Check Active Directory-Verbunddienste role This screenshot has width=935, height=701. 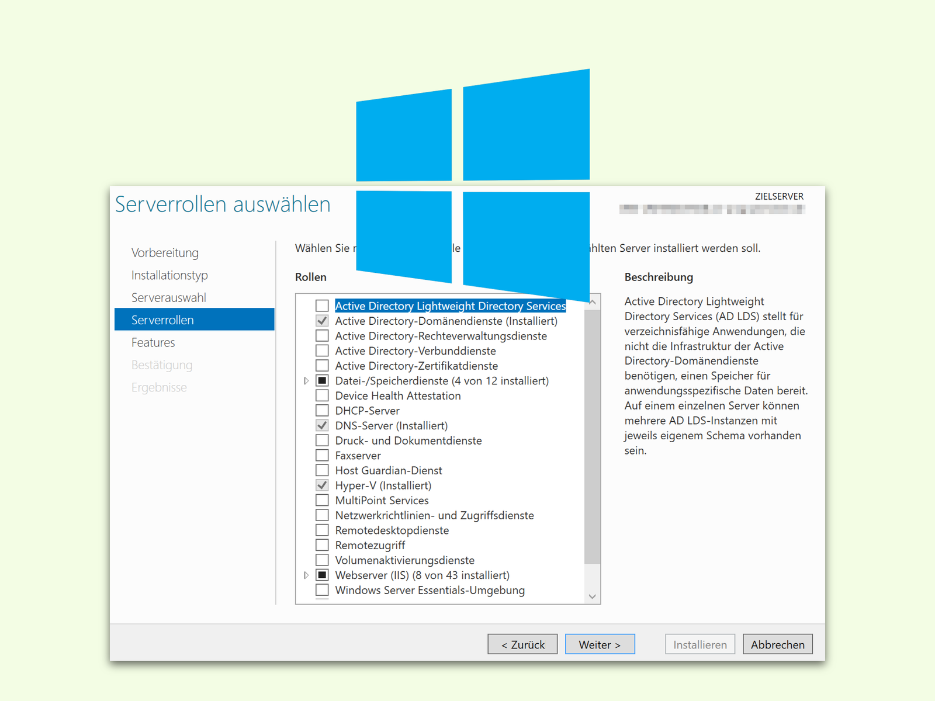[x=322, y=350]
